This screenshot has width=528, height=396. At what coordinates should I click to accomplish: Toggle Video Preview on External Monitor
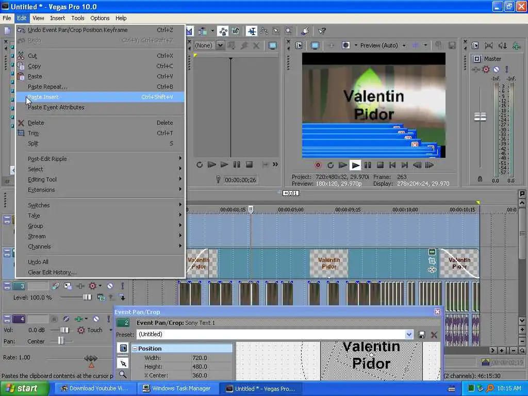[x=315, y=45]
